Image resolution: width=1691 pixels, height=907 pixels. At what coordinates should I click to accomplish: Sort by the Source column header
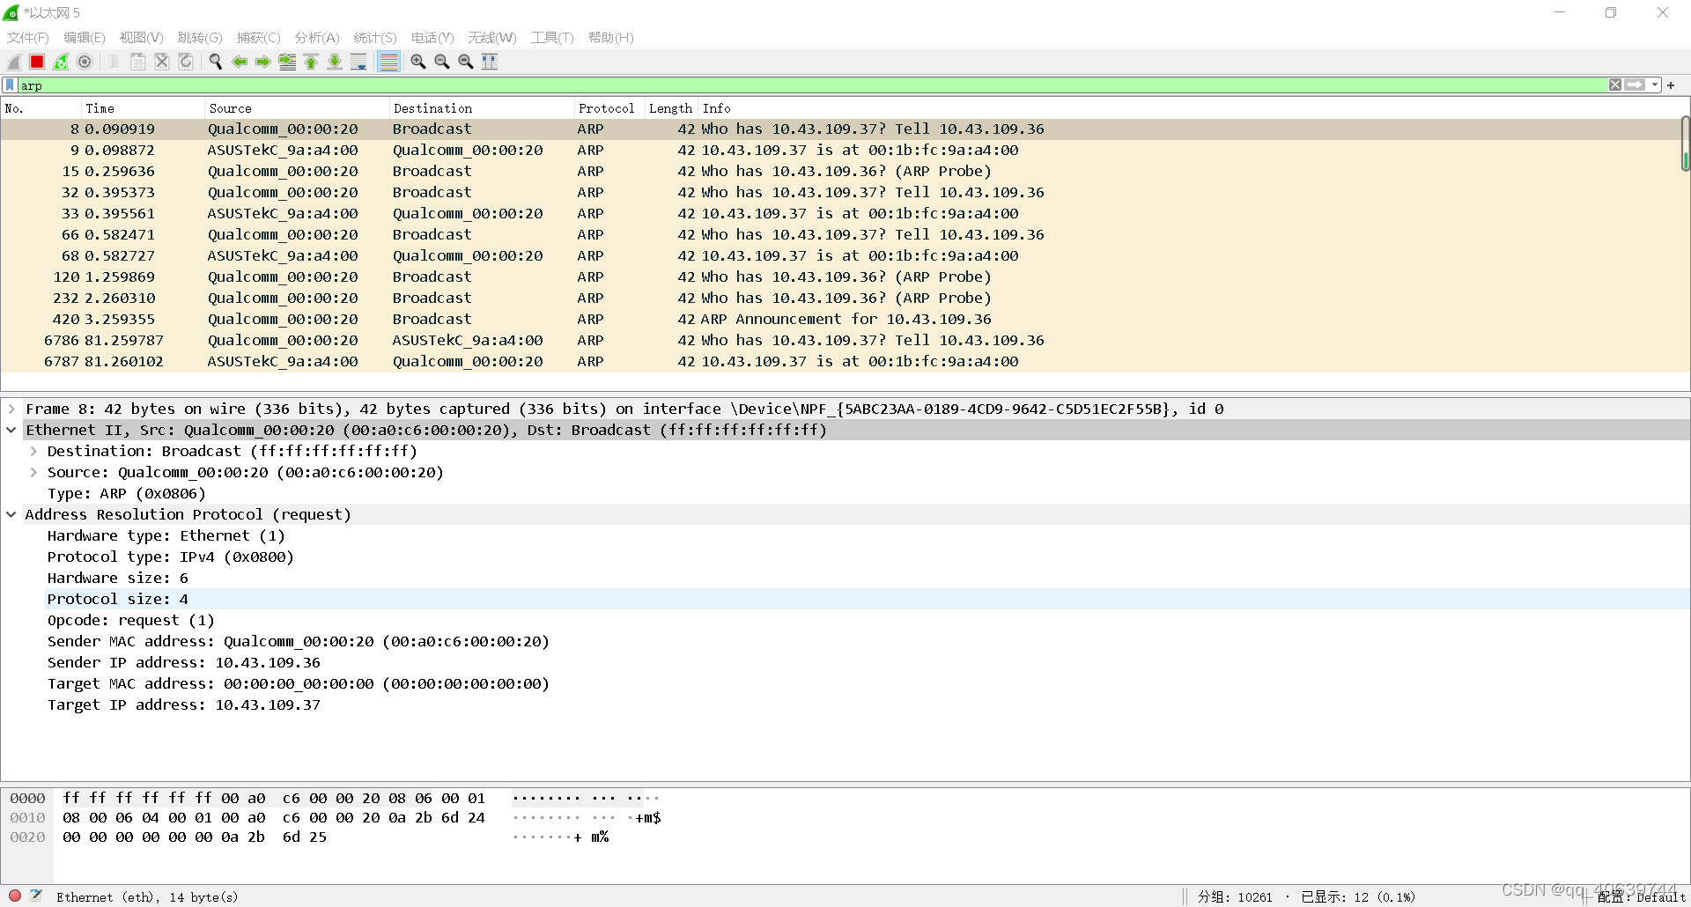(x=296, y=108)
